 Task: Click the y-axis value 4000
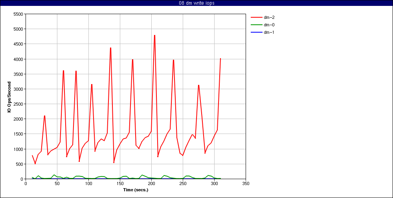[18, 59]
